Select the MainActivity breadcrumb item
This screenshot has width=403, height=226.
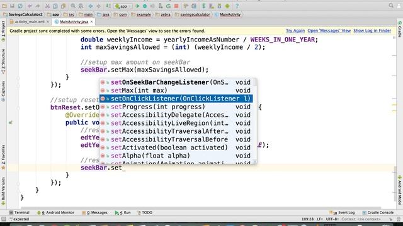click(227, 14)
